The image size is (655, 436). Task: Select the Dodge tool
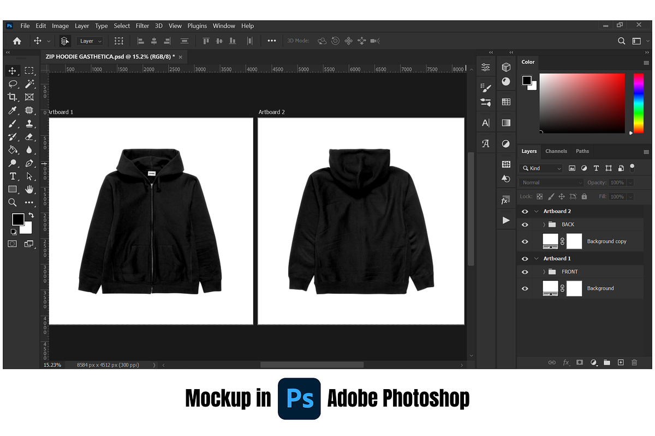click(13, 163)
